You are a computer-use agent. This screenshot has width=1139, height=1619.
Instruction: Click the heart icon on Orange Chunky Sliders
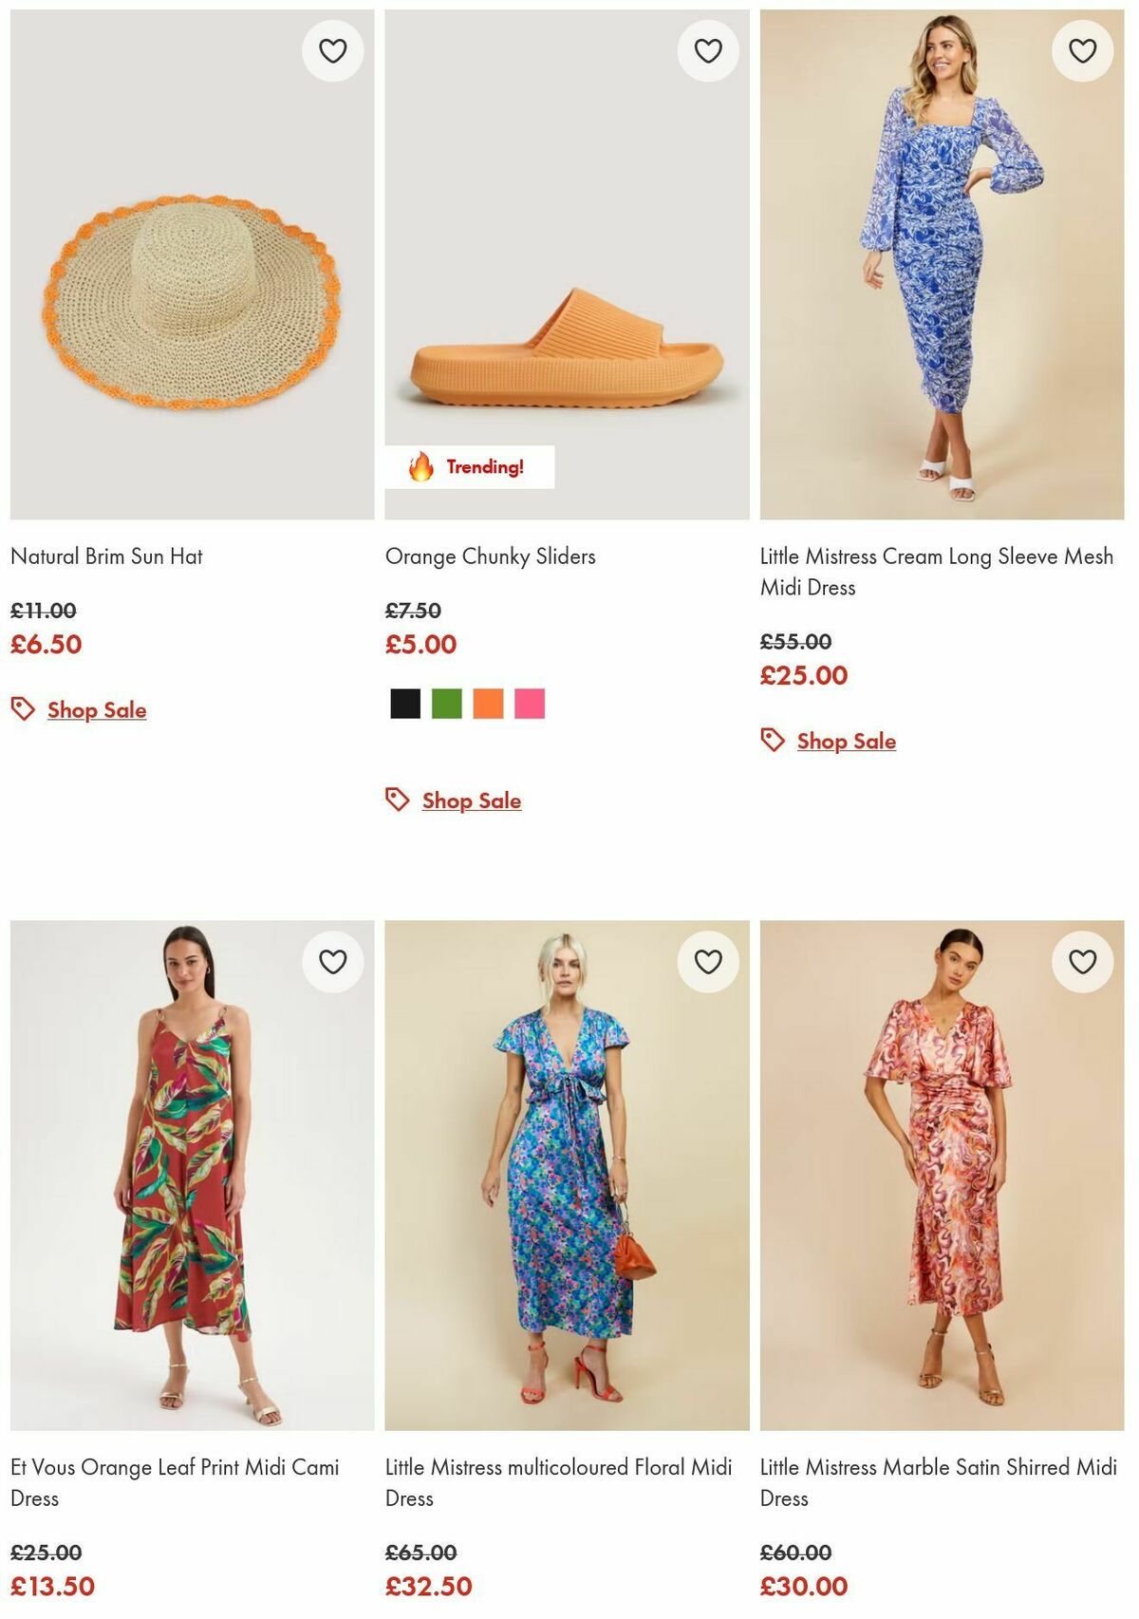[x=707, y=51]
